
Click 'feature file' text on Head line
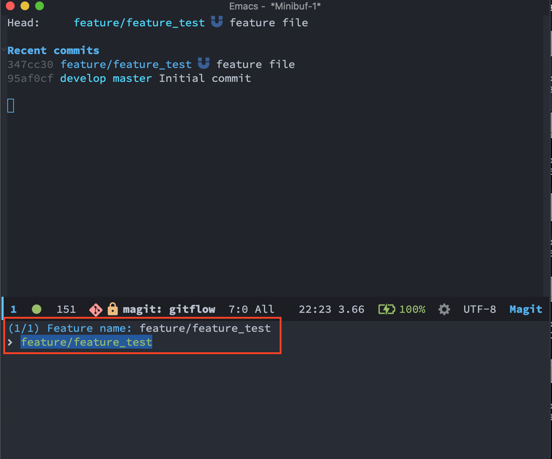[x=269, y=23]
